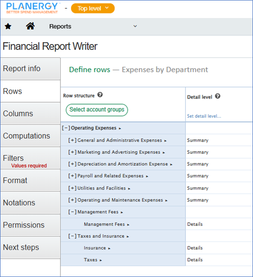
Task: Click Summary for General and Administrative Expenses
Action: (198, 140)
